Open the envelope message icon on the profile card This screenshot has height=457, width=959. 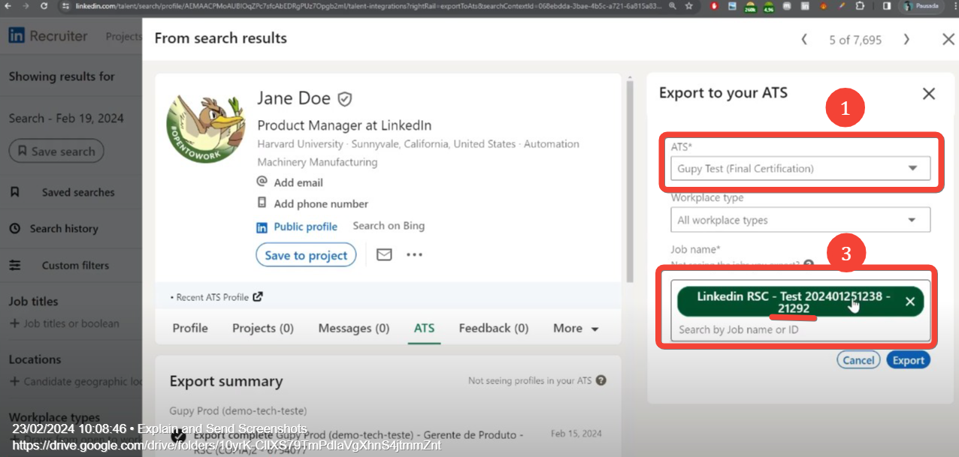pos(384,255)
